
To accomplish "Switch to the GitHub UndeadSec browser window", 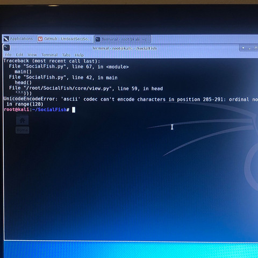I will (66, 39).
